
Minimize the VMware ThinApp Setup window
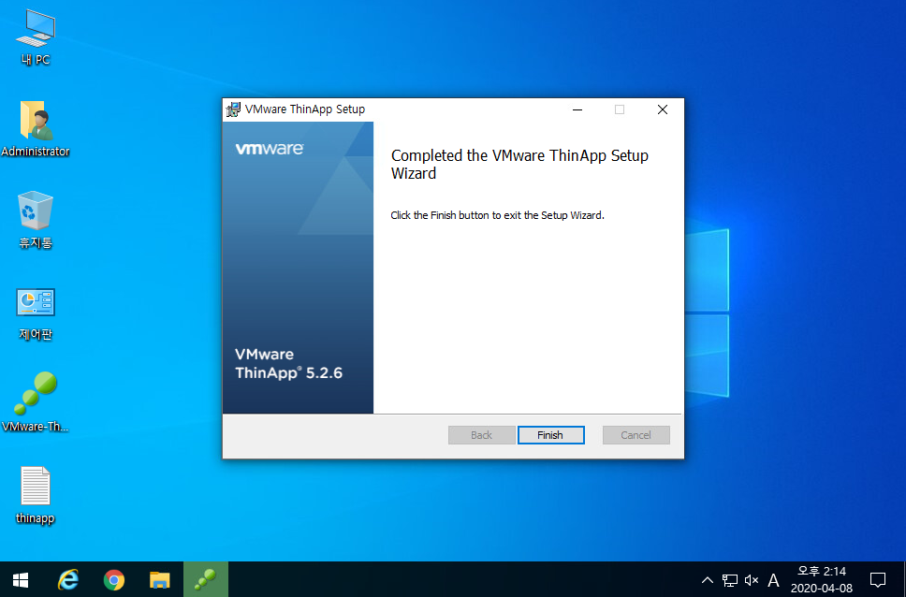point(577,109)
